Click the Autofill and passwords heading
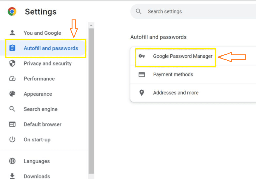 tap(158, 37)
